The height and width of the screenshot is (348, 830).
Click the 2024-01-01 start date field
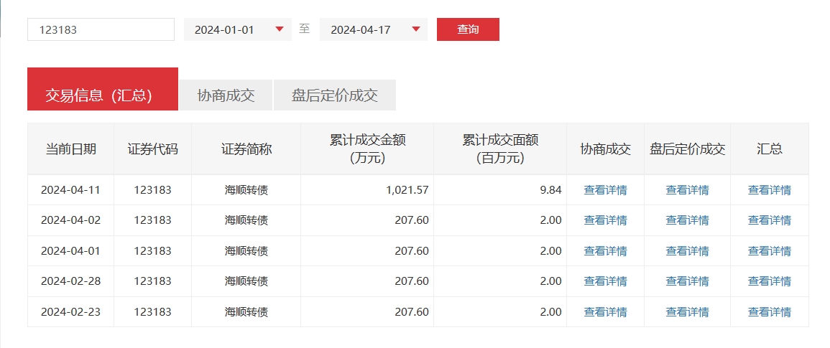point(225,29)
